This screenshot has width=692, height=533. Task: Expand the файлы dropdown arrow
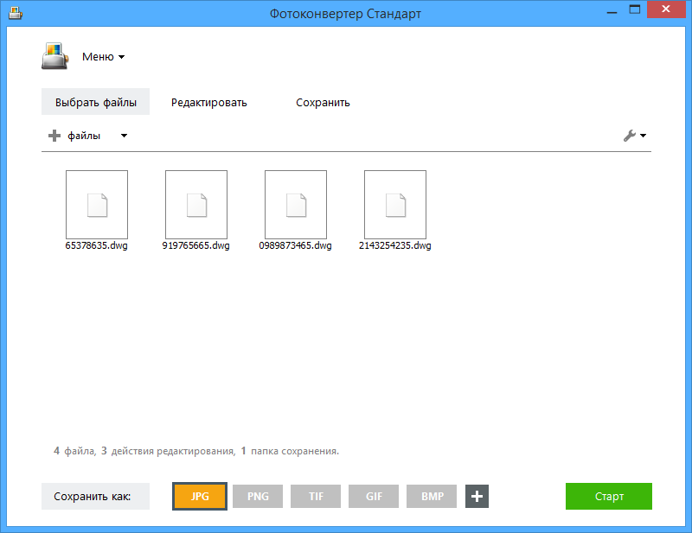(124, 136)
